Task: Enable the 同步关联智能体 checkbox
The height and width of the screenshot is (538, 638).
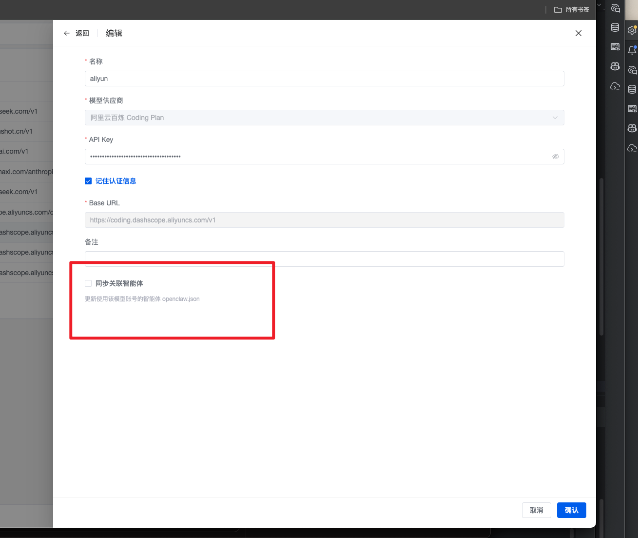Action: pos(88,283)
